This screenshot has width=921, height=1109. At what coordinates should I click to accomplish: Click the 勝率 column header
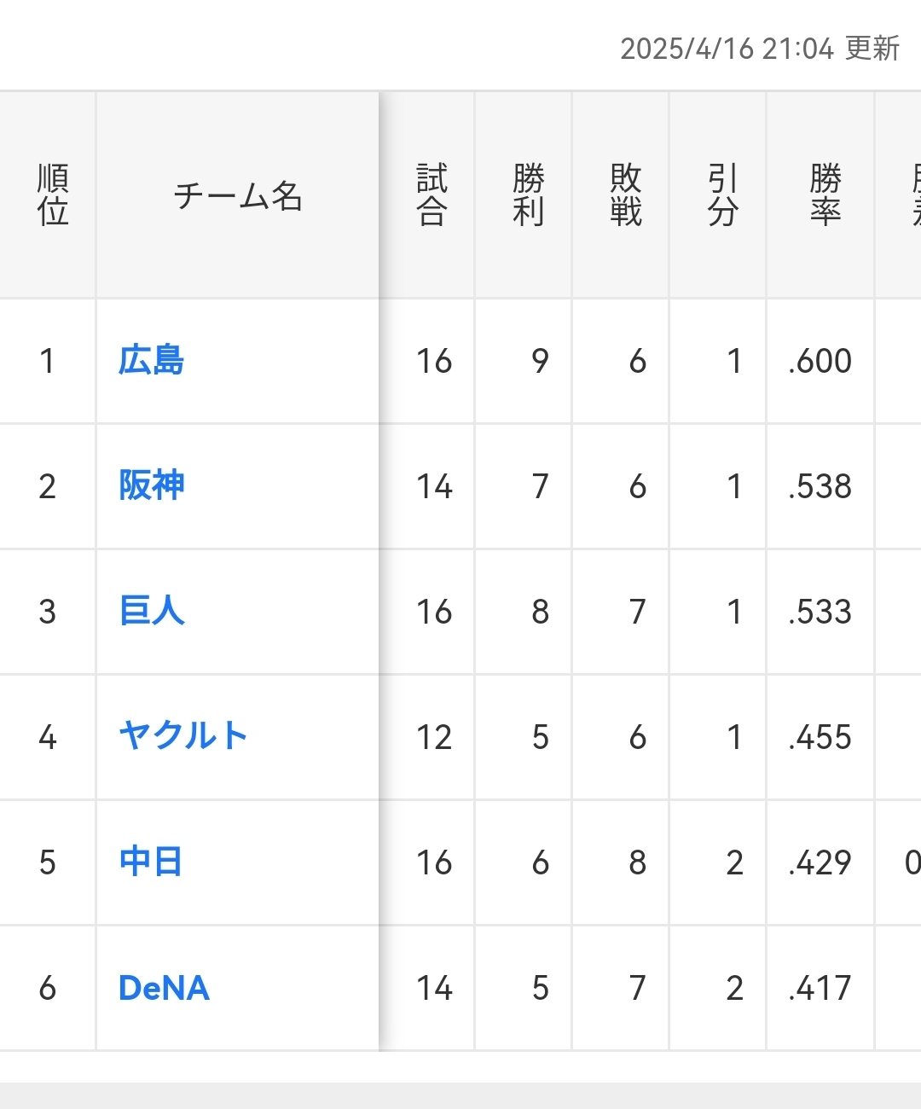pos(825,195)
